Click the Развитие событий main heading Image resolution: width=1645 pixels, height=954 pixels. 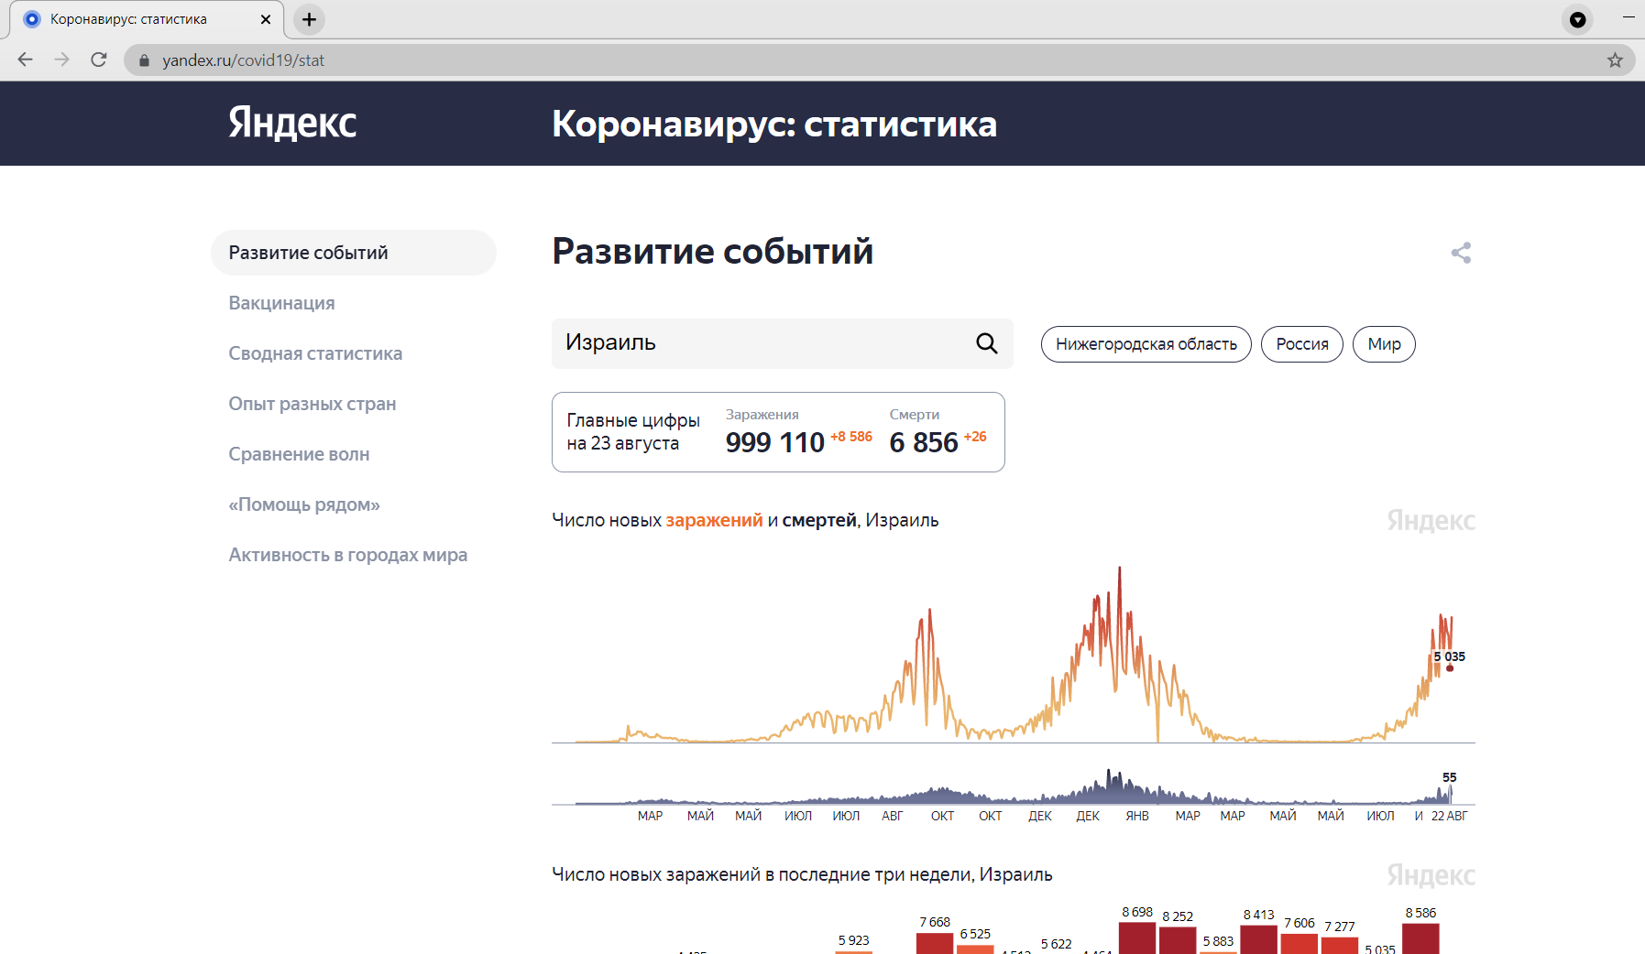[x=712, y=252]
